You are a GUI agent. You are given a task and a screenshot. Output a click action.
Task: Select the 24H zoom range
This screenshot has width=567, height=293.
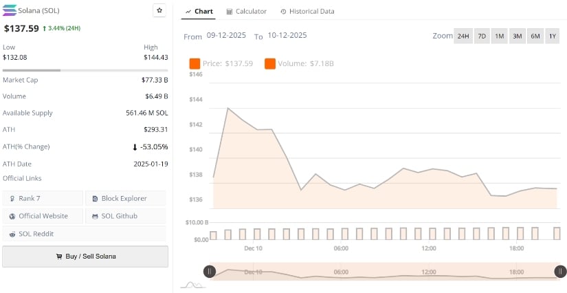(x=463, y=36)
